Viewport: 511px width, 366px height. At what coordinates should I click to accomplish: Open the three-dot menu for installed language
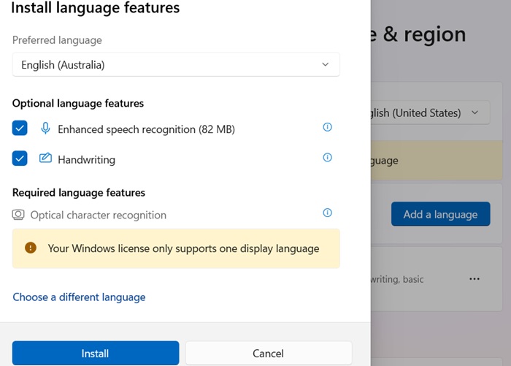474,279
